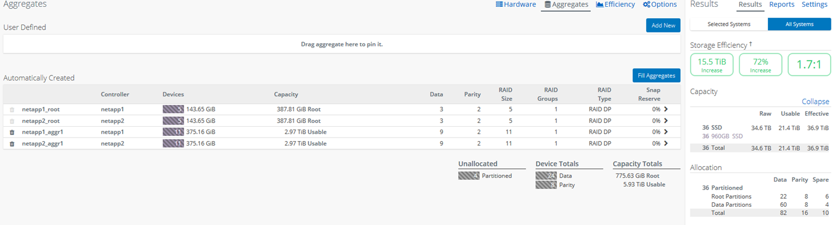This screenshot has height=225, width=836.
Task: Click the Fill Aggregates button
Action: [657, 75]
